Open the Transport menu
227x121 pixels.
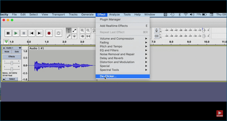58,15
